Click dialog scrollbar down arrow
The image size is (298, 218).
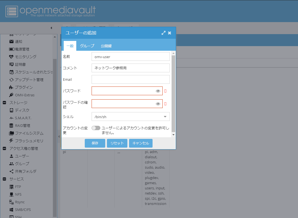coord(173,135)
